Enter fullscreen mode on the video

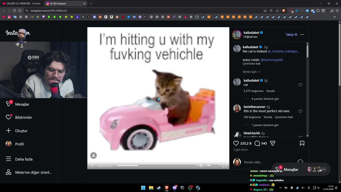(225, 166)
